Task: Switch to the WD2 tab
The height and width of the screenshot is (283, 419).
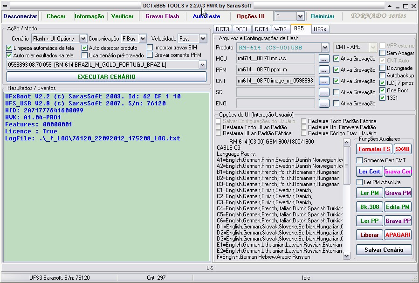Action: pos(281,29)
